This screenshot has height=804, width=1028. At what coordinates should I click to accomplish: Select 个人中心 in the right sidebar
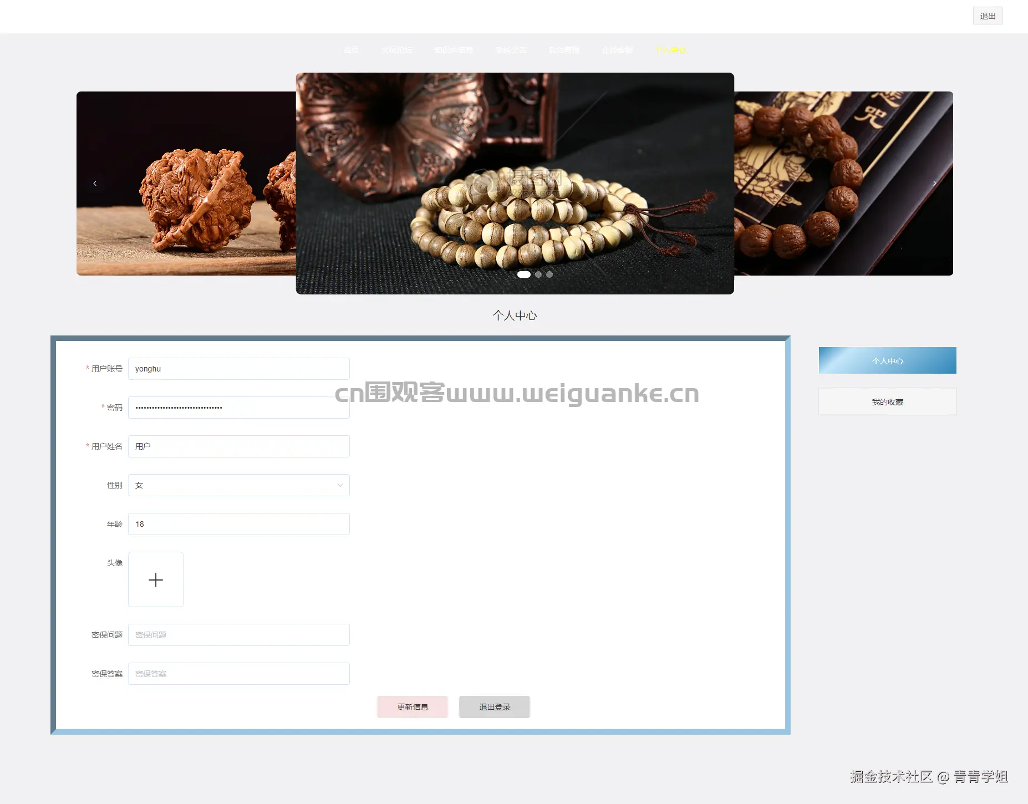pos(888,360)
